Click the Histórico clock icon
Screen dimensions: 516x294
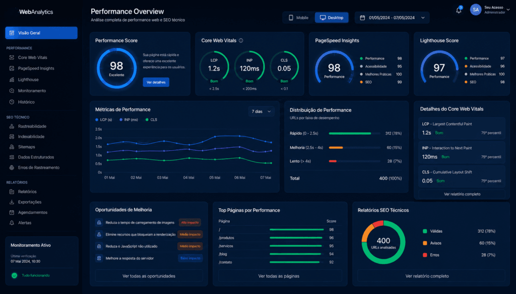pos(12,102)
